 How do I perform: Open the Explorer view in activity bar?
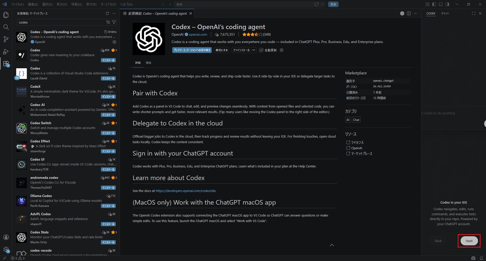[x=6, y=15]
